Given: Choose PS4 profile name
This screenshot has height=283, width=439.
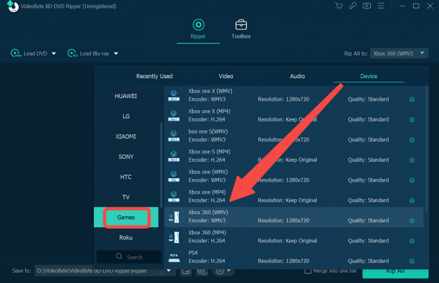Looking at the screenshot, I should point(193,253).
